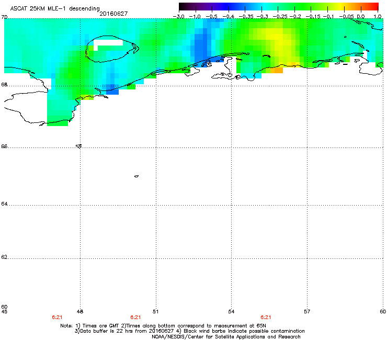Click the -0.4 color scale label
The height and width of the screenshot is (340, 387).
point(228,17)
